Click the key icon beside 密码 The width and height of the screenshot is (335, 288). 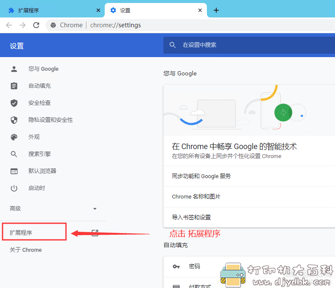(x=176, y=267)
